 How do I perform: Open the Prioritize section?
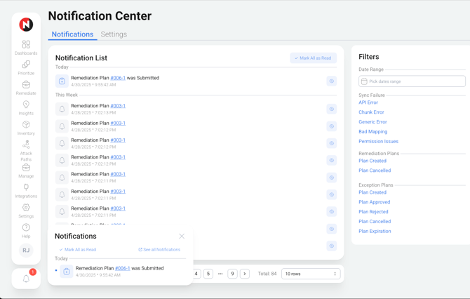click(26, 67)
